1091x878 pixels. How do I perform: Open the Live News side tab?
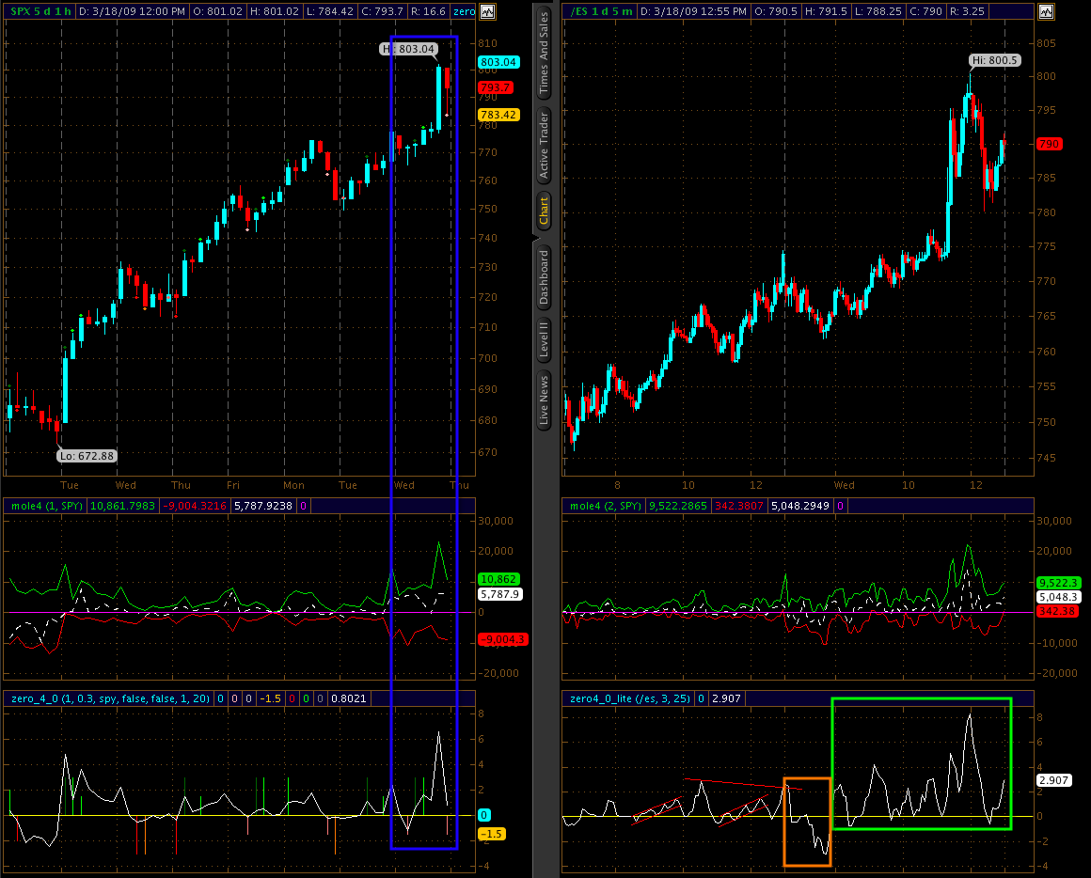pos(543,400)
